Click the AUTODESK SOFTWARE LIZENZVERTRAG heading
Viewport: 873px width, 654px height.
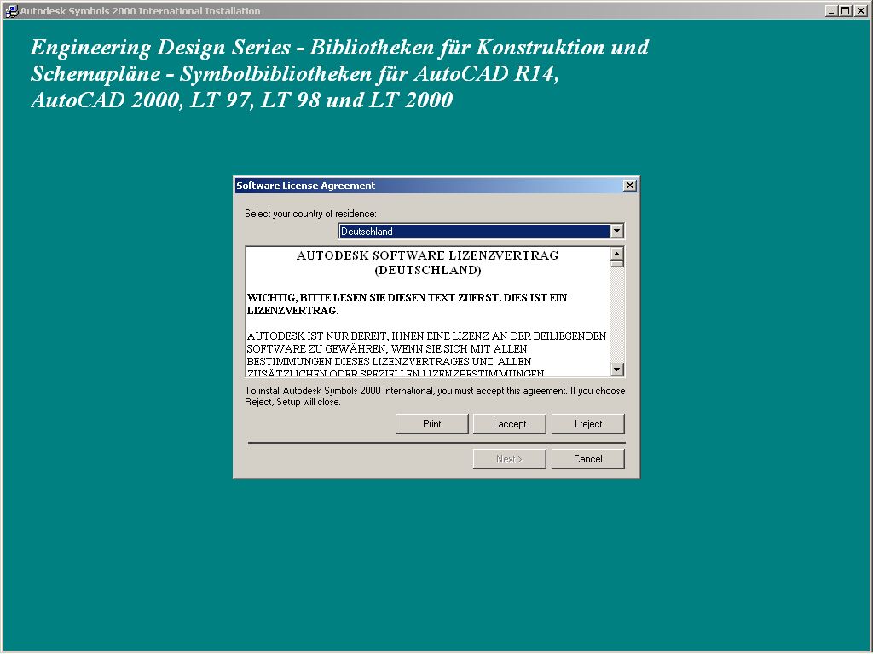click(x=428, y=262)
